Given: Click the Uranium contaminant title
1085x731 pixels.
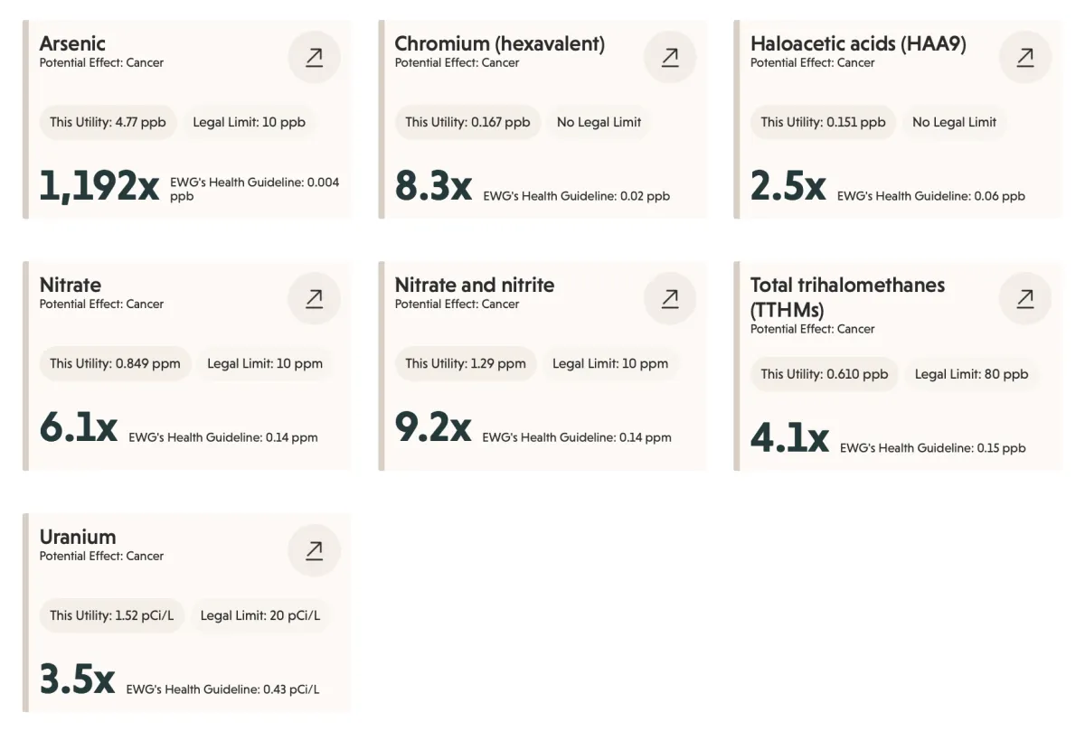Looking at the screenshot, I should click(78, 537).
